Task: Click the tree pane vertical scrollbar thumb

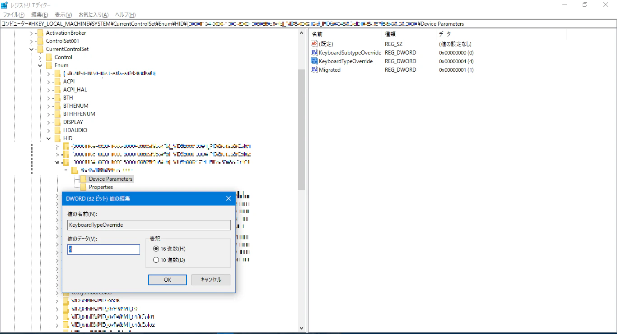Action: 302,130
